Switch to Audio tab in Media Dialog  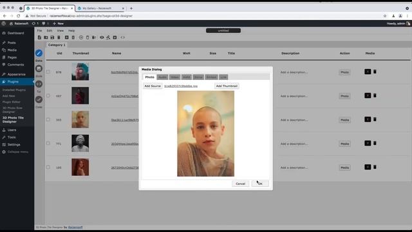point(163,77)
